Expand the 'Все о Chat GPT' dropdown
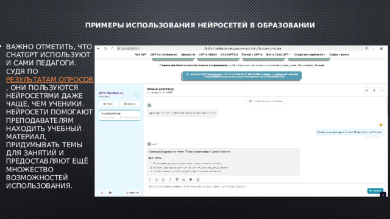 pyautogui.click(x=278, y=55)
